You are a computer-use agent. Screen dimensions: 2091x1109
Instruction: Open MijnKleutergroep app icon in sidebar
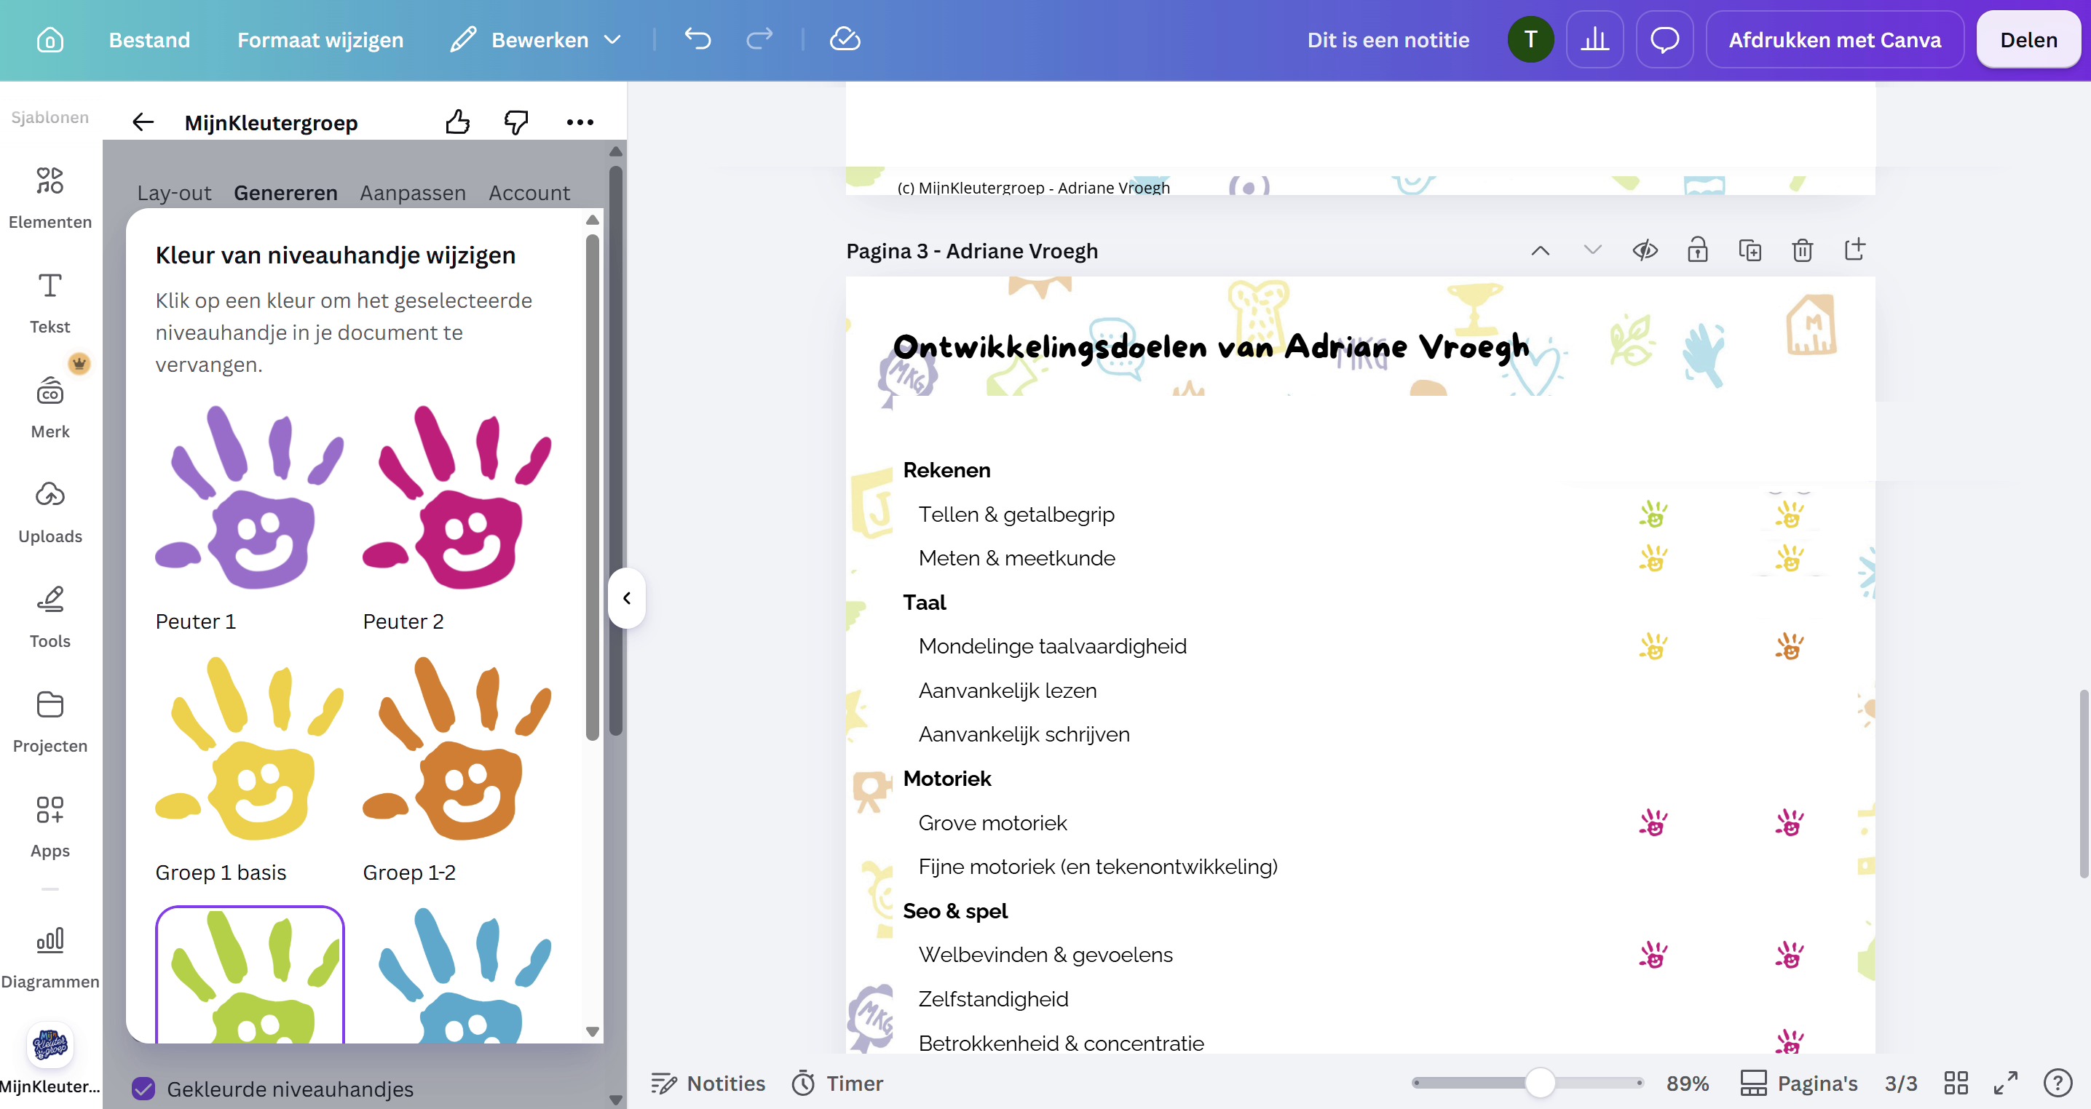tap(50, 1057)
